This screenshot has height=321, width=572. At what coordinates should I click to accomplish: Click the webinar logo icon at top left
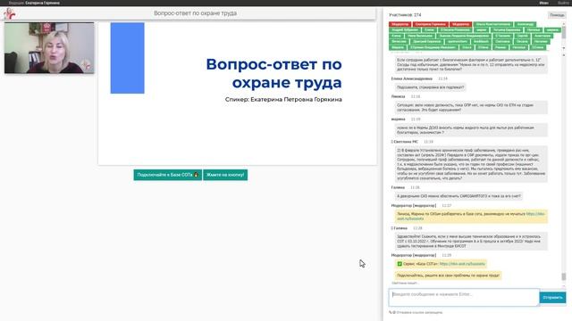pyautogui.click(x=10, y=14)
